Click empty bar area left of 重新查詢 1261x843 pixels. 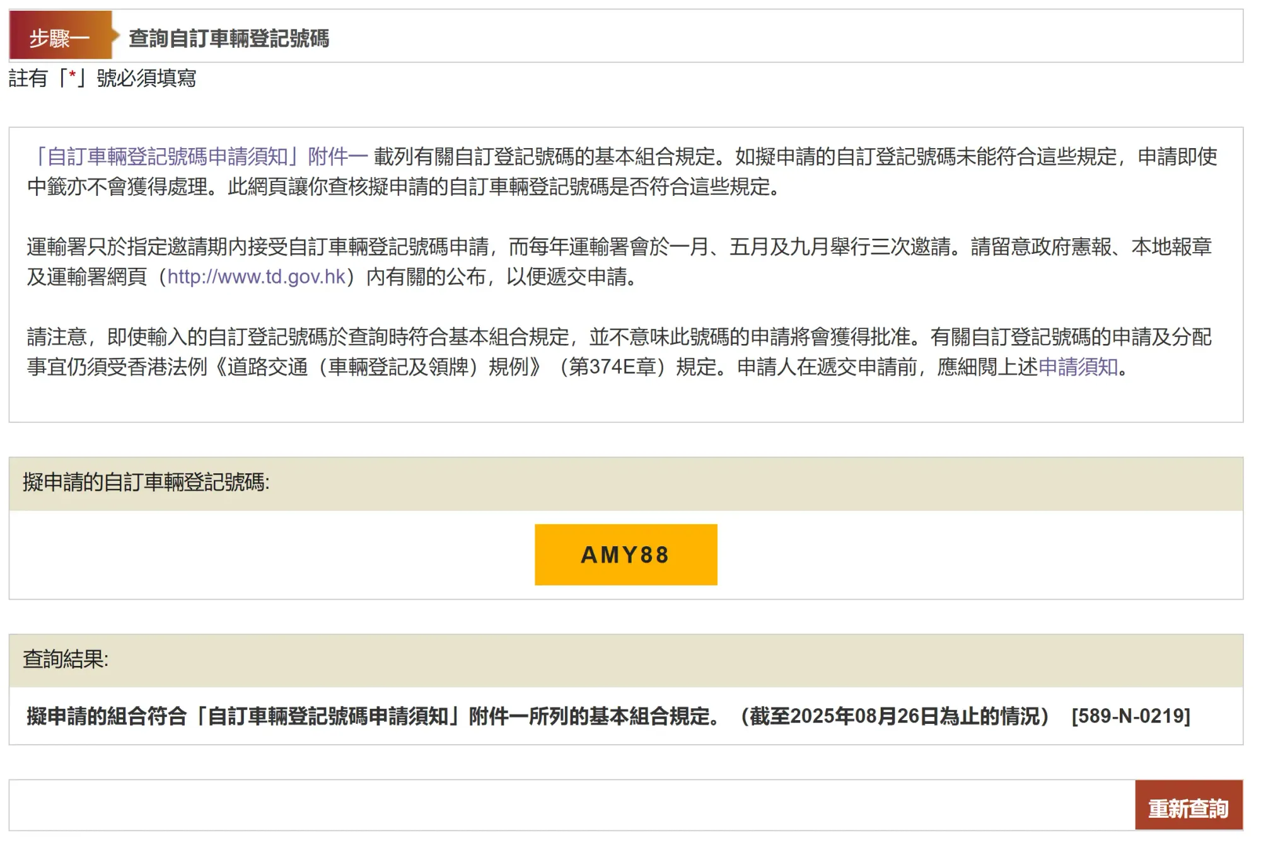click(567, 805)
